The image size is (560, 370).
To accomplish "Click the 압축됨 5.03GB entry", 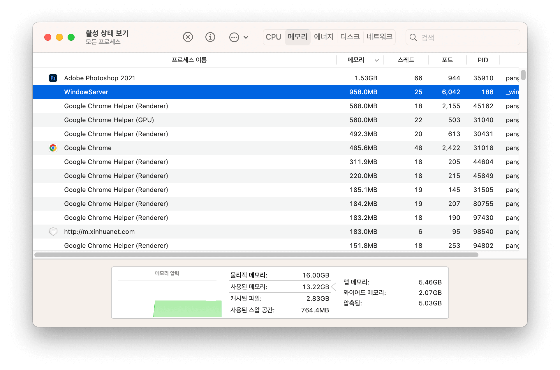I will click(x=392, y=303).
